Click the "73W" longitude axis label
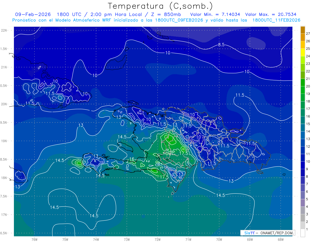The width and height of the screenshot is (315, 243). [x=127, y=240]
